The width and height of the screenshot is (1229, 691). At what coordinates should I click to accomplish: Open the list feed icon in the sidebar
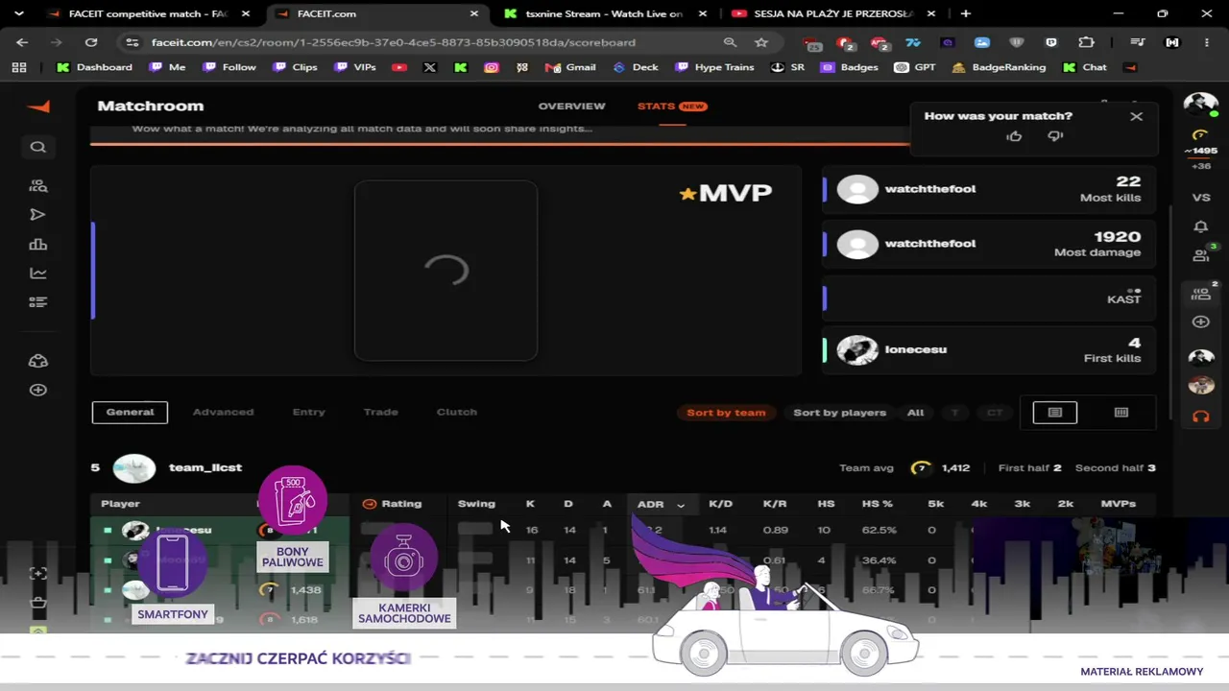[38, 302]
